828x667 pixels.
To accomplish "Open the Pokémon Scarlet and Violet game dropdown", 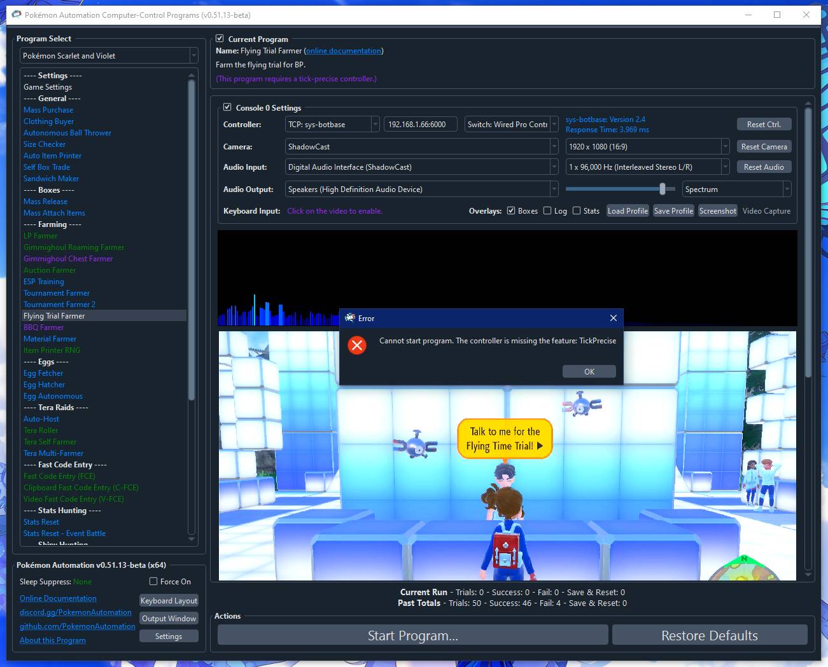I will 109,56.
